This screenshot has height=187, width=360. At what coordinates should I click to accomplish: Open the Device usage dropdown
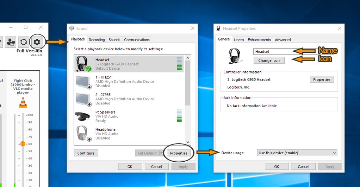pos(297,153)
